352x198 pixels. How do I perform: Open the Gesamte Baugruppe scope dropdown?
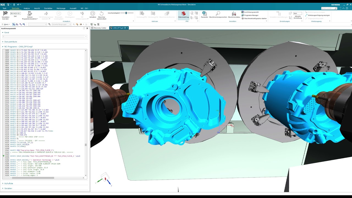pyautogui.click(x=61, y=24)
